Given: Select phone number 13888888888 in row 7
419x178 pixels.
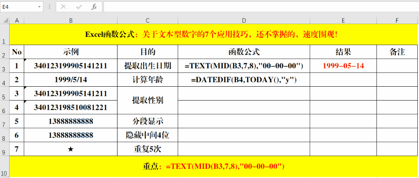Looking at the screenshot, I should pos(71,121).
